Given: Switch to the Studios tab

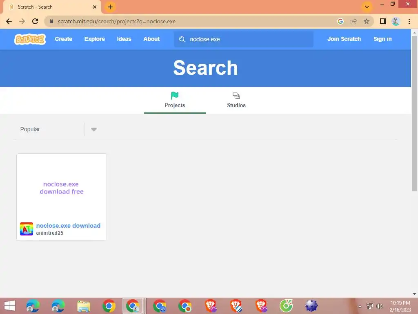Looking at the screenshot, I should [x=236, y=101].
